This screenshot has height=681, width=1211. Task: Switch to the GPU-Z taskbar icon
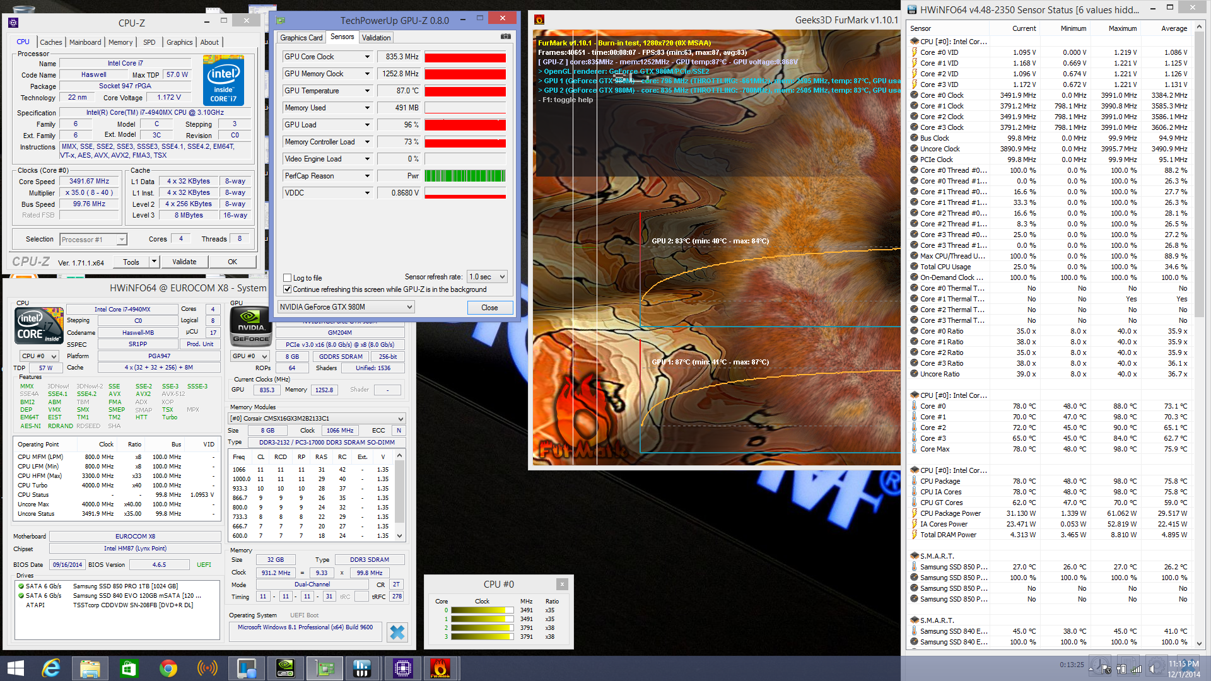coord(324,668)
